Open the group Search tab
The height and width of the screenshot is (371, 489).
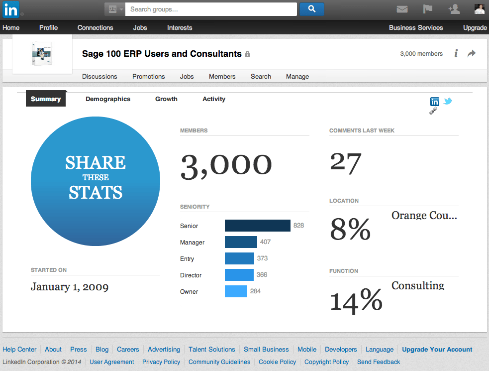pyautogui.click(x=261, y=77)
